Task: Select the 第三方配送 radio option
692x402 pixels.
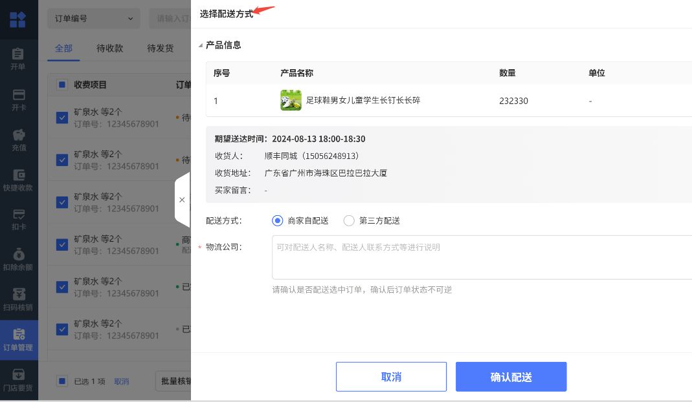Action: [x=349, y=220]
